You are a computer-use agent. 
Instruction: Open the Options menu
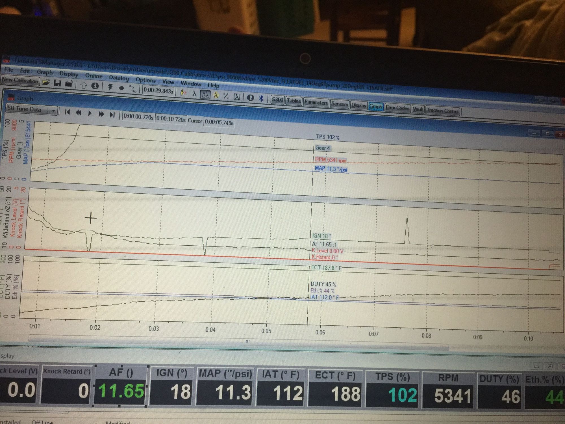tap(145, 80)
